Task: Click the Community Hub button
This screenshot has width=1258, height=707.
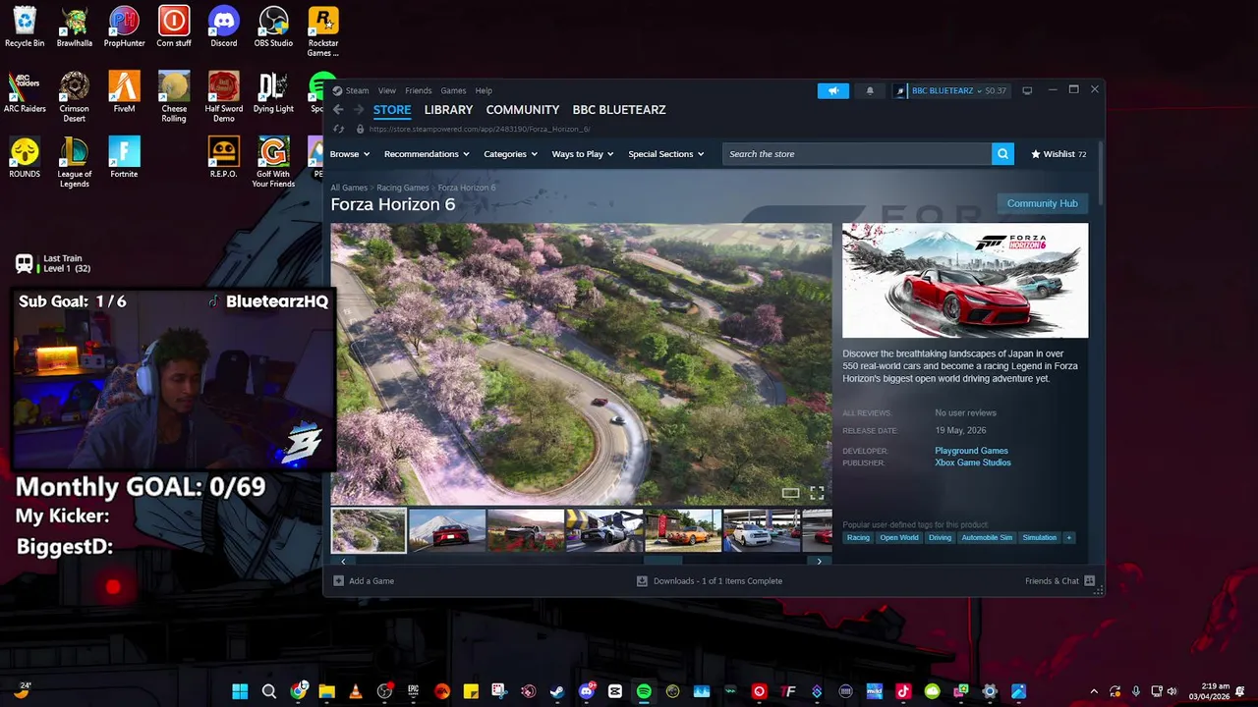Action: (1042, 203)
